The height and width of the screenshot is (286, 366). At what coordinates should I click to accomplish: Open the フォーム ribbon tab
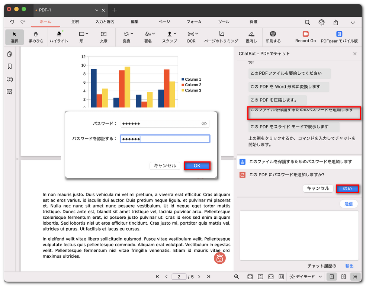(194, 22)
